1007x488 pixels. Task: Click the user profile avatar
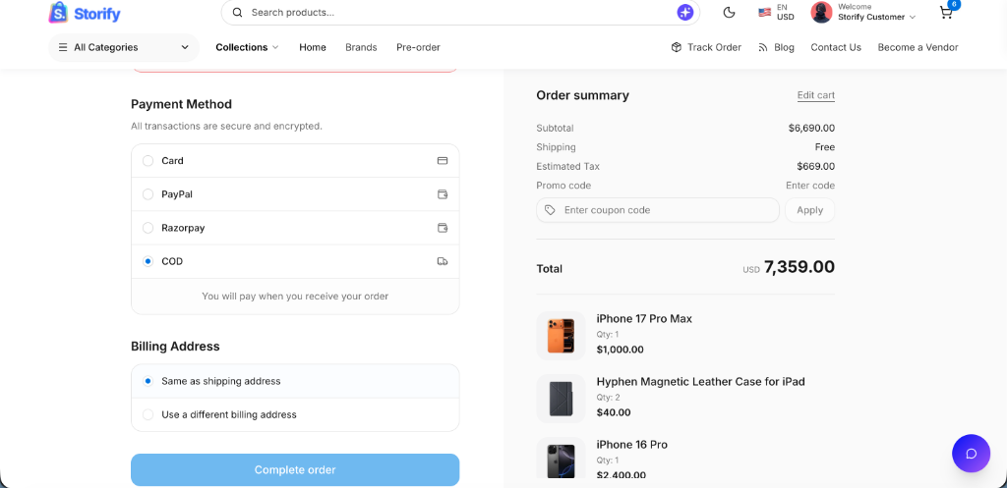[821, 12]
